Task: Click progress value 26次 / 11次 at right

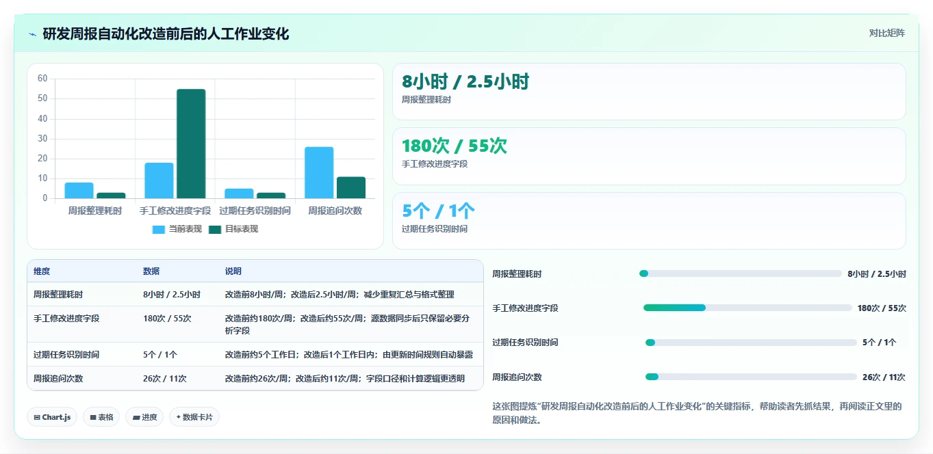Action: coord(884,377)
